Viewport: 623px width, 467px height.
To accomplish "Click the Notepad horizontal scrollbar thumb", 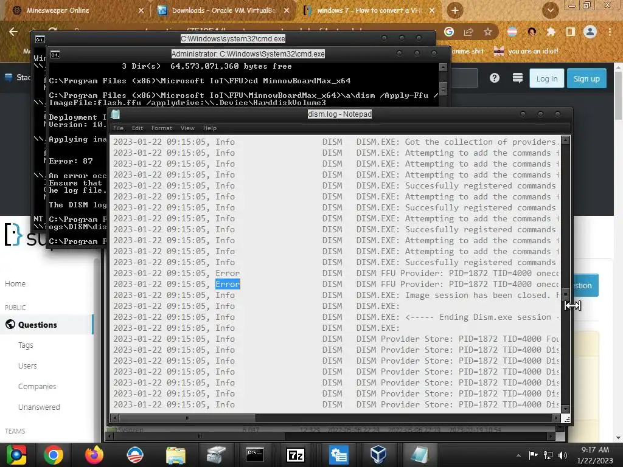I will pyautogui.click(x=187, y=418).
